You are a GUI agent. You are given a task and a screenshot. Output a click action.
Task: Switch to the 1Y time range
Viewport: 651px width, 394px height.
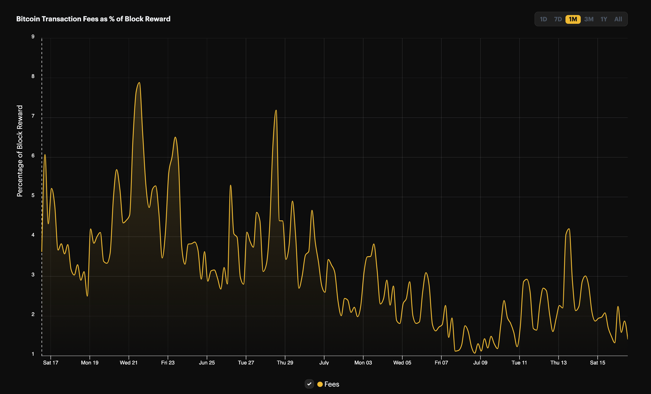pyautogui.click(x=604, y=19)
